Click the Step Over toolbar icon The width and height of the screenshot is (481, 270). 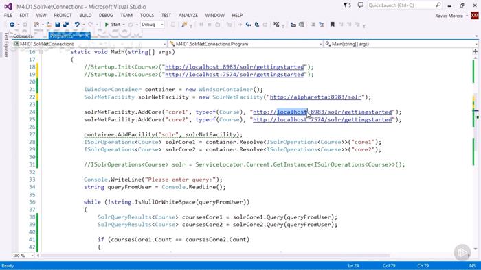pyautogui.click(x=257, y=25)
